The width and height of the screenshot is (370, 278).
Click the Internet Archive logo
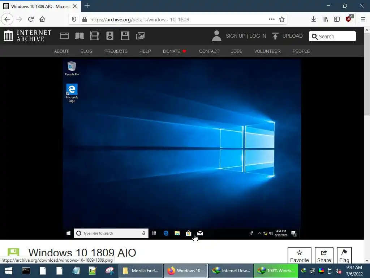pos(27,36)
